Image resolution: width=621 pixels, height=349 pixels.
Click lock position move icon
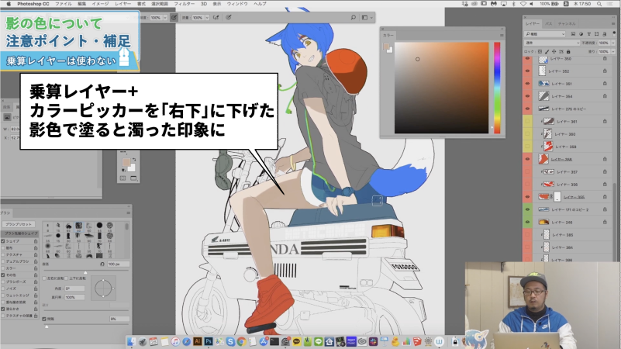point(554,51)
